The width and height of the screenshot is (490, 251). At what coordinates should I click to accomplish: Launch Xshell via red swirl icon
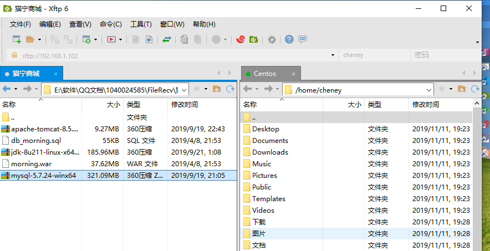pyautogui.click(x=241, y=39)
